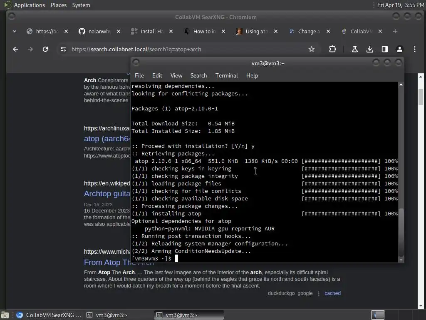The image size is (426, 320).
Task: Open the System menu in top panel
Action: pyautogui.click(x=81, y=5)
